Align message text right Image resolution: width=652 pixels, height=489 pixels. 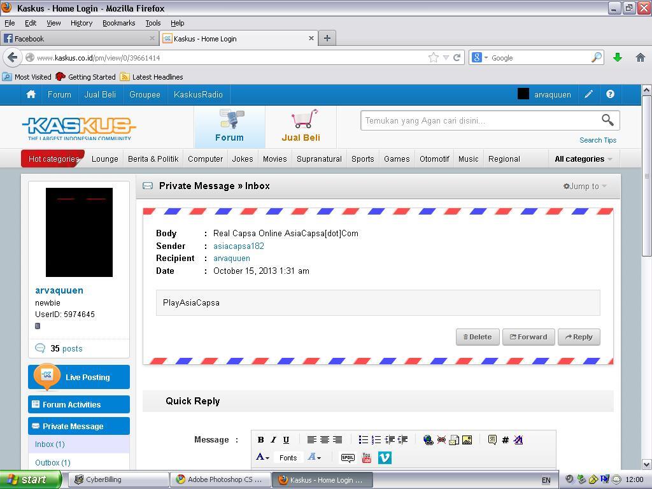(x=337, y=439)
